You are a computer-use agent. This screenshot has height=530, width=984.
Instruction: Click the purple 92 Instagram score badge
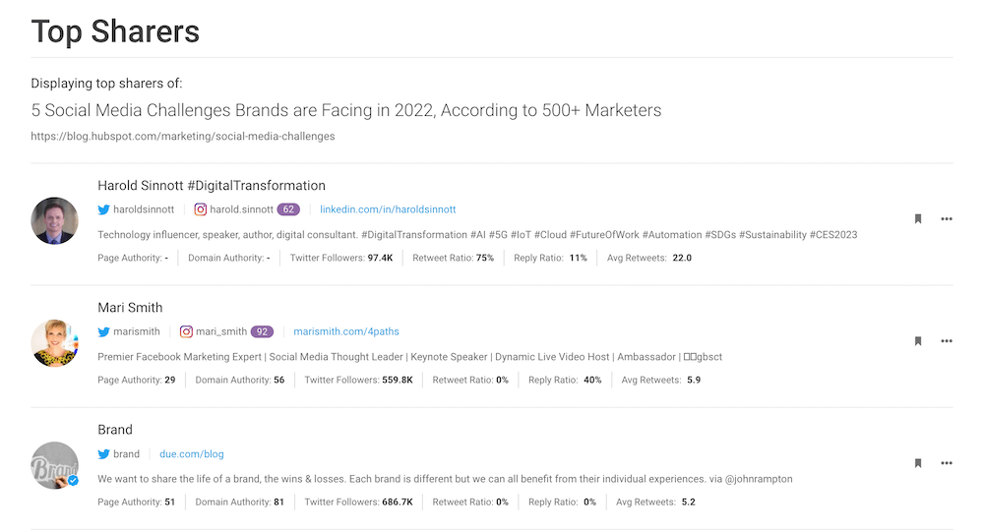(x=262, y=332)
